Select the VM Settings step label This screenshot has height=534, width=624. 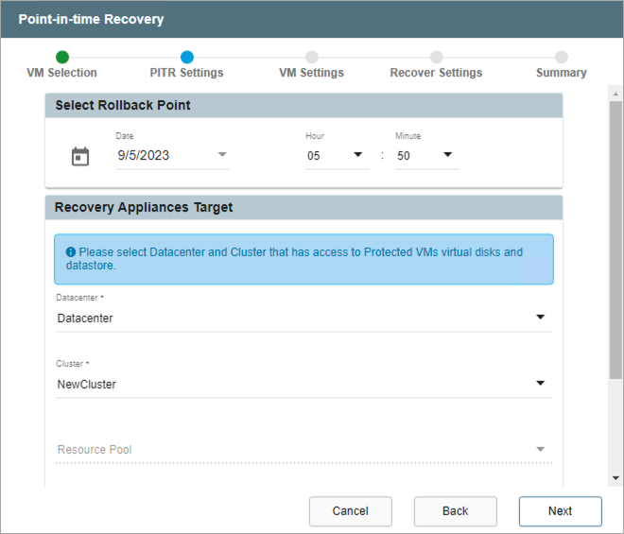click(311, 73)
